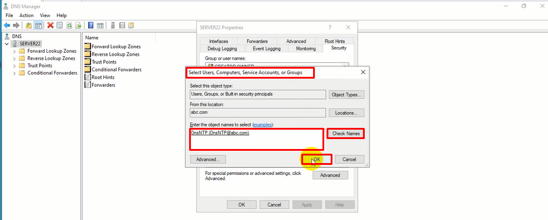The height and width of the screenshot is (220, 548).
Task: Select SERVER22 in the console tree
Action: coord(30,43)
